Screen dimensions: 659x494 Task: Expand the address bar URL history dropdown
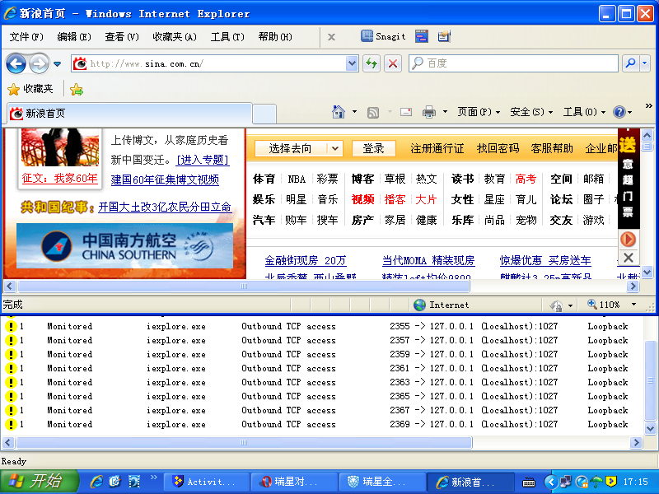[x=353, y=63]
